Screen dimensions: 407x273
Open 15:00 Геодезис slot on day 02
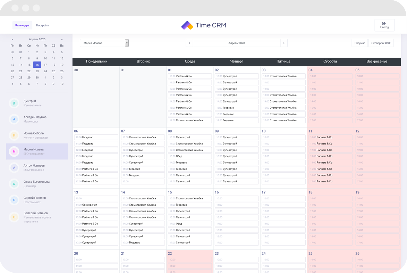[x=237, y=108]
